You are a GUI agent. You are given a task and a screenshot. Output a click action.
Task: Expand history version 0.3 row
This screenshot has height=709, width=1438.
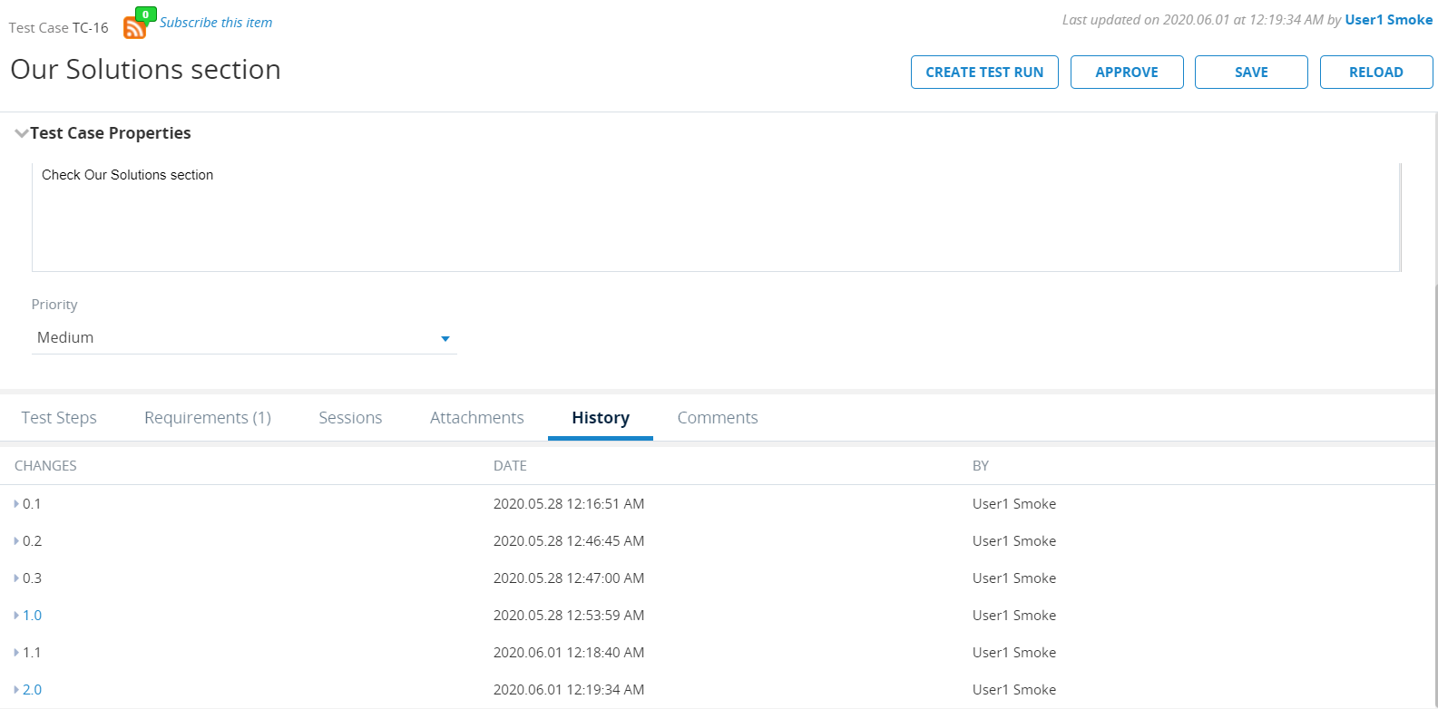coord(16,578)
